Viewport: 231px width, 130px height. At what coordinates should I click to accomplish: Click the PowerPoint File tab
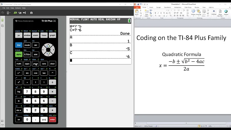(x=137, y=7)
